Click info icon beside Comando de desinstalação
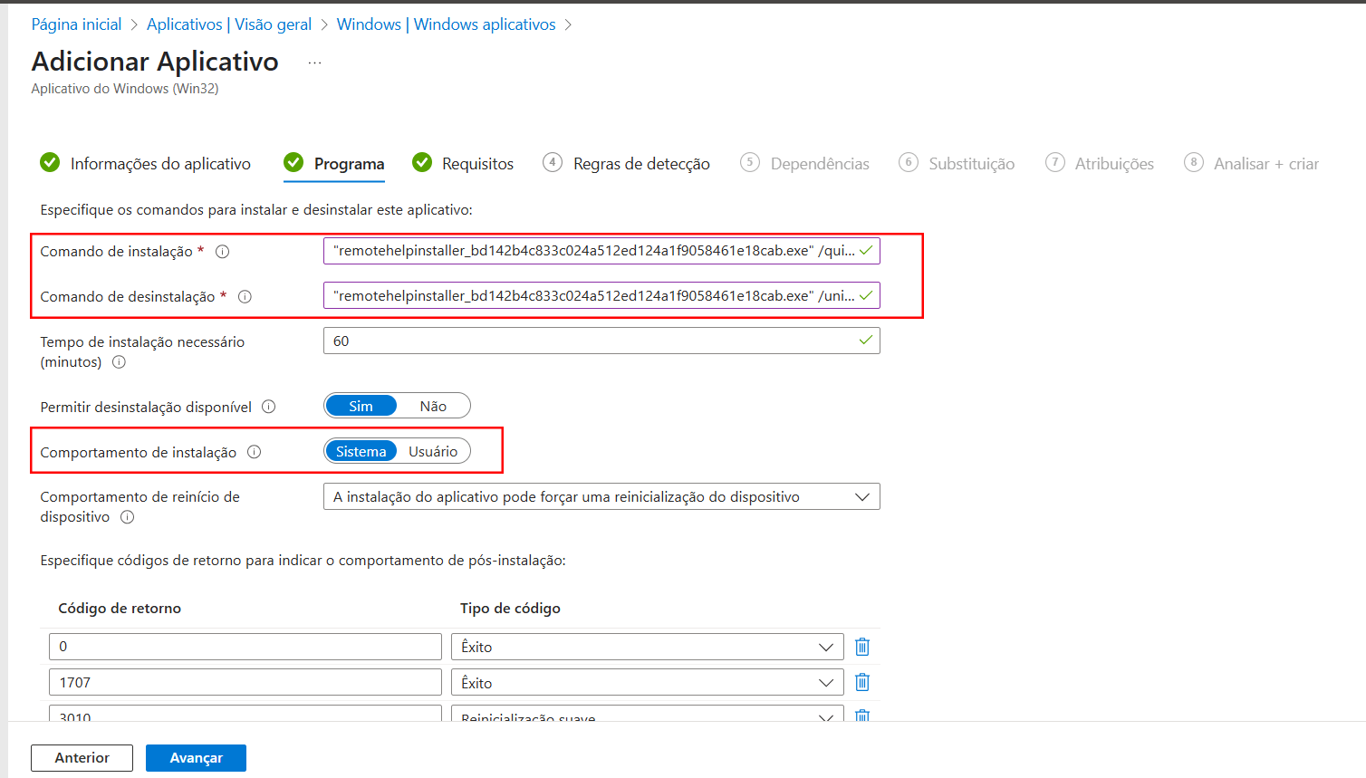 [245, 297]
